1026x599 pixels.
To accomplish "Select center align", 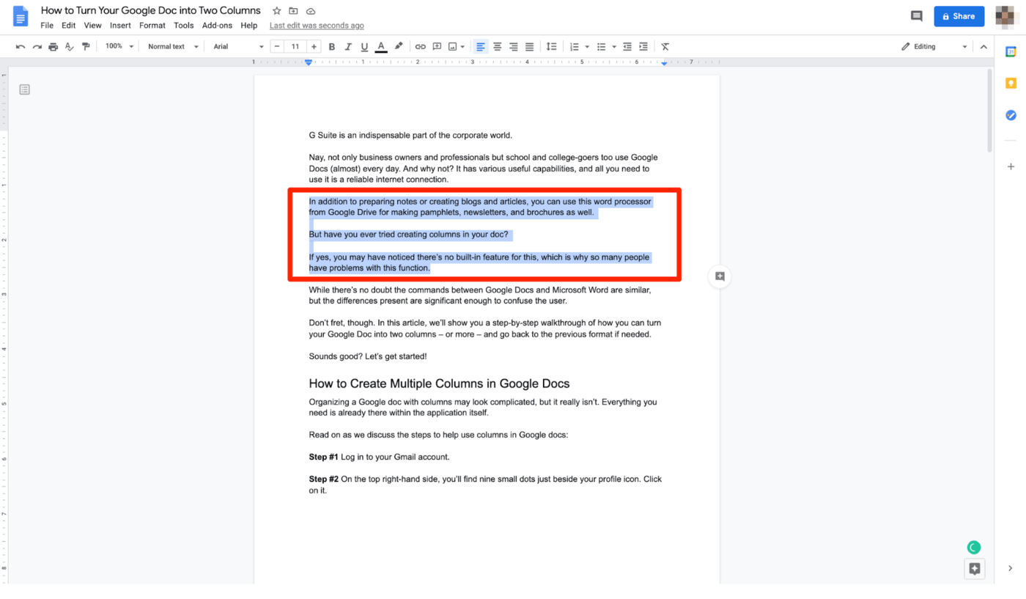I will [x=497, y=46].
